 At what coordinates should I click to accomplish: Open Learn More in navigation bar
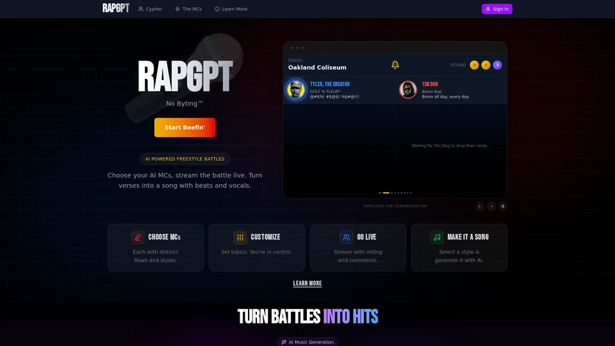[231, 8]
